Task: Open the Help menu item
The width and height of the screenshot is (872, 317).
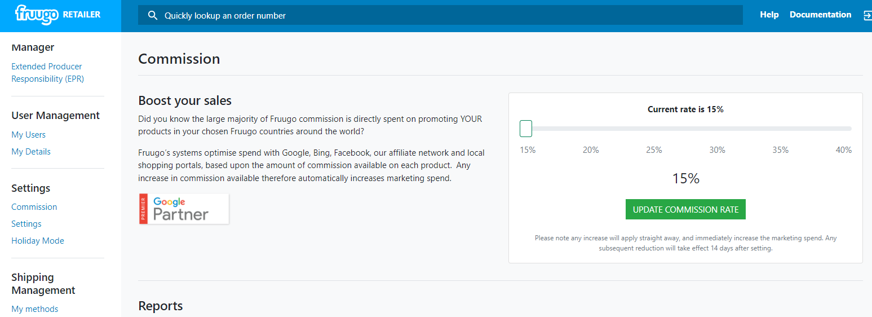Action: pos(769,15)
